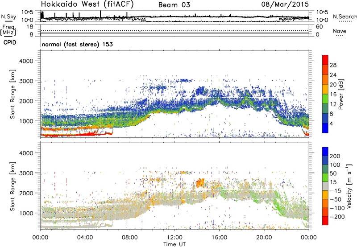Click 'normal (fast stereo) 153' text
The width and height of the screenshot is (357, 247).
[x=77, y=44]
